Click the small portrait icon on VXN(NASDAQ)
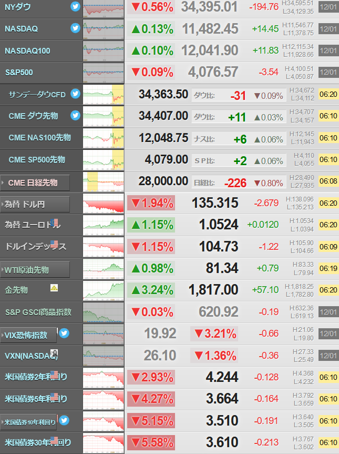339x454 pixels. [54, 353]
